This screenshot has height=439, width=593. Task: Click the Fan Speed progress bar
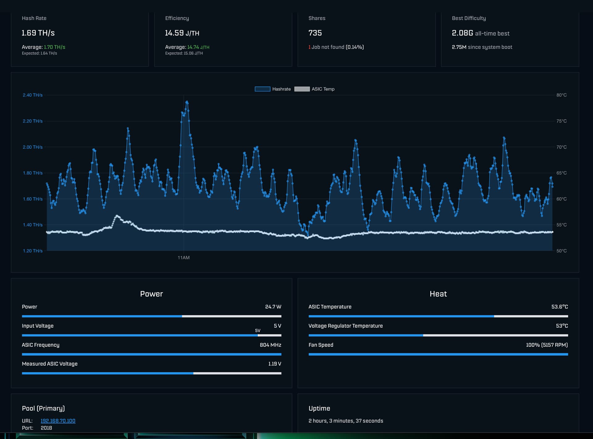[438, 354]
